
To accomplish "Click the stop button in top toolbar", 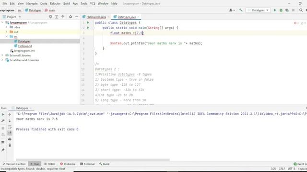I will point(293,10).
